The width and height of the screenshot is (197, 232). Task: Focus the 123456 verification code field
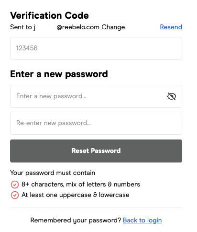96,48
